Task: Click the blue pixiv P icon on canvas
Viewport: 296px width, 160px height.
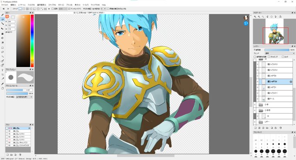Action: click(246, 23)
